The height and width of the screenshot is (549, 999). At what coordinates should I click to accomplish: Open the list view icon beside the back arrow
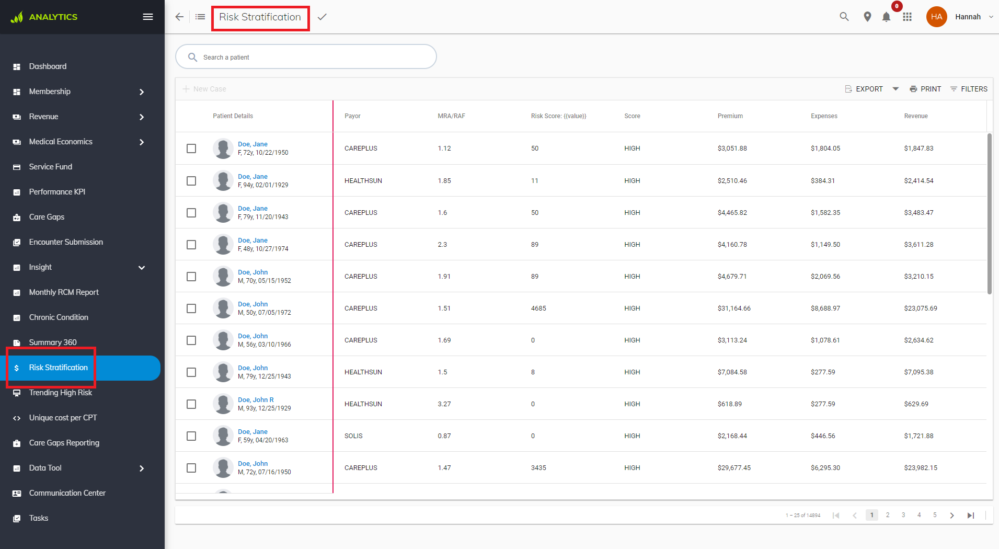[200, 17]
